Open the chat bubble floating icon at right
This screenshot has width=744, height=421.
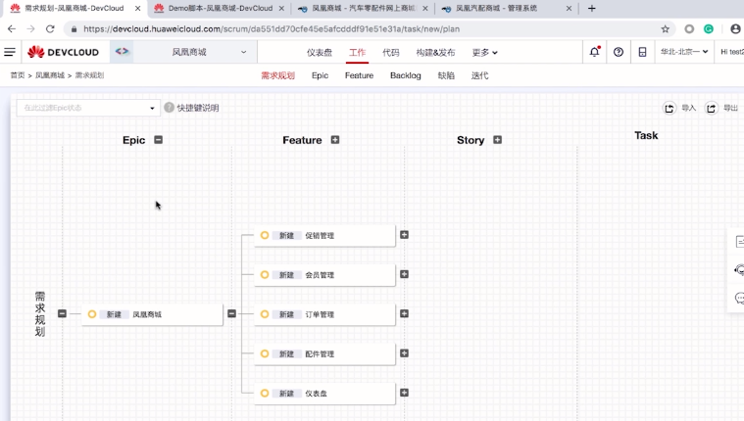[x=739, y=298]
